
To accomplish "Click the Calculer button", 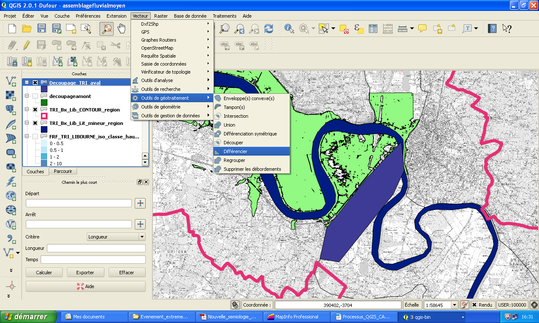I will click(44, 273).
